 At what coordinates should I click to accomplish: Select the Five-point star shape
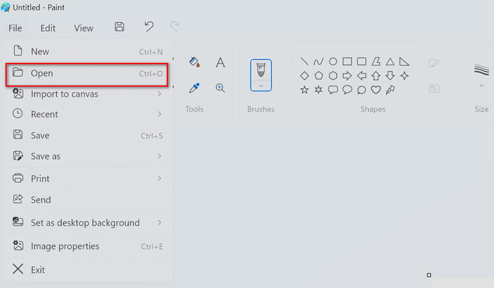304,89
